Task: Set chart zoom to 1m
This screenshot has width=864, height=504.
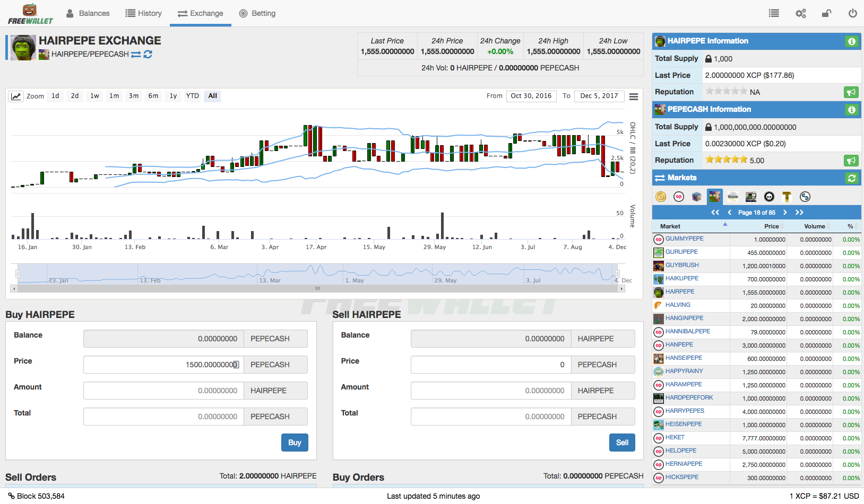Action: point(114,96)
